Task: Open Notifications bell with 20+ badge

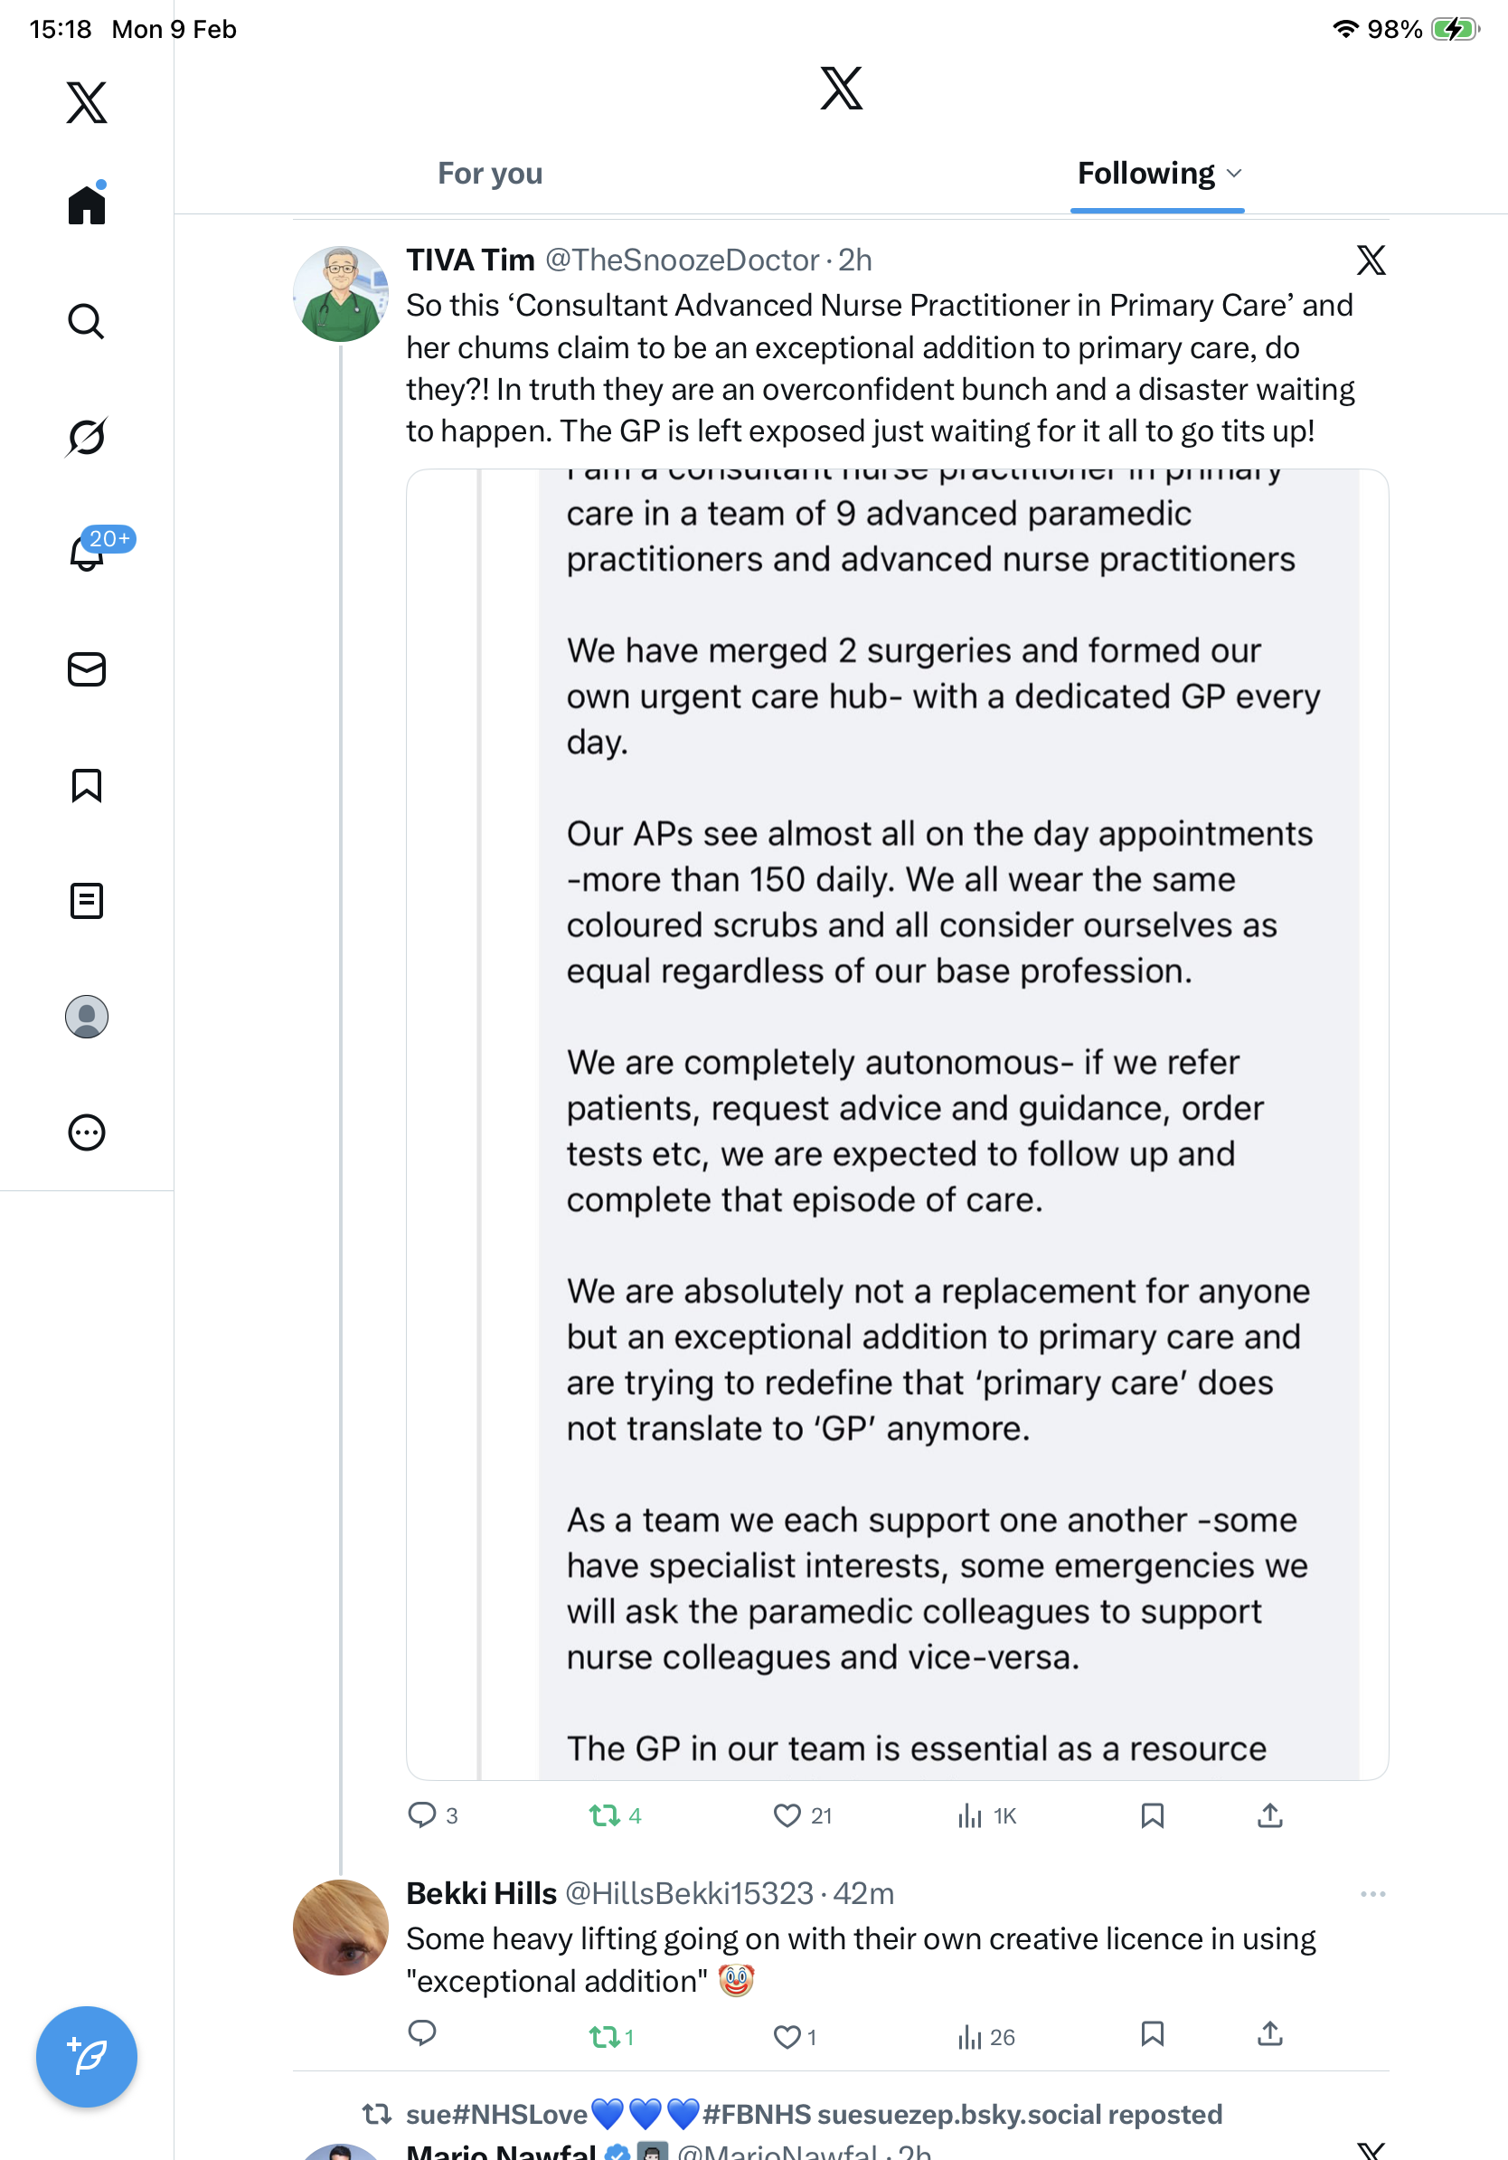Action: point(88,553)
